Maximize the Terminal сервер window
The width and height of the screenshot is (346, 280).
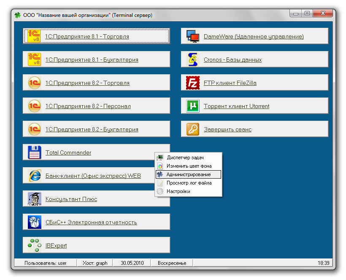307,14
